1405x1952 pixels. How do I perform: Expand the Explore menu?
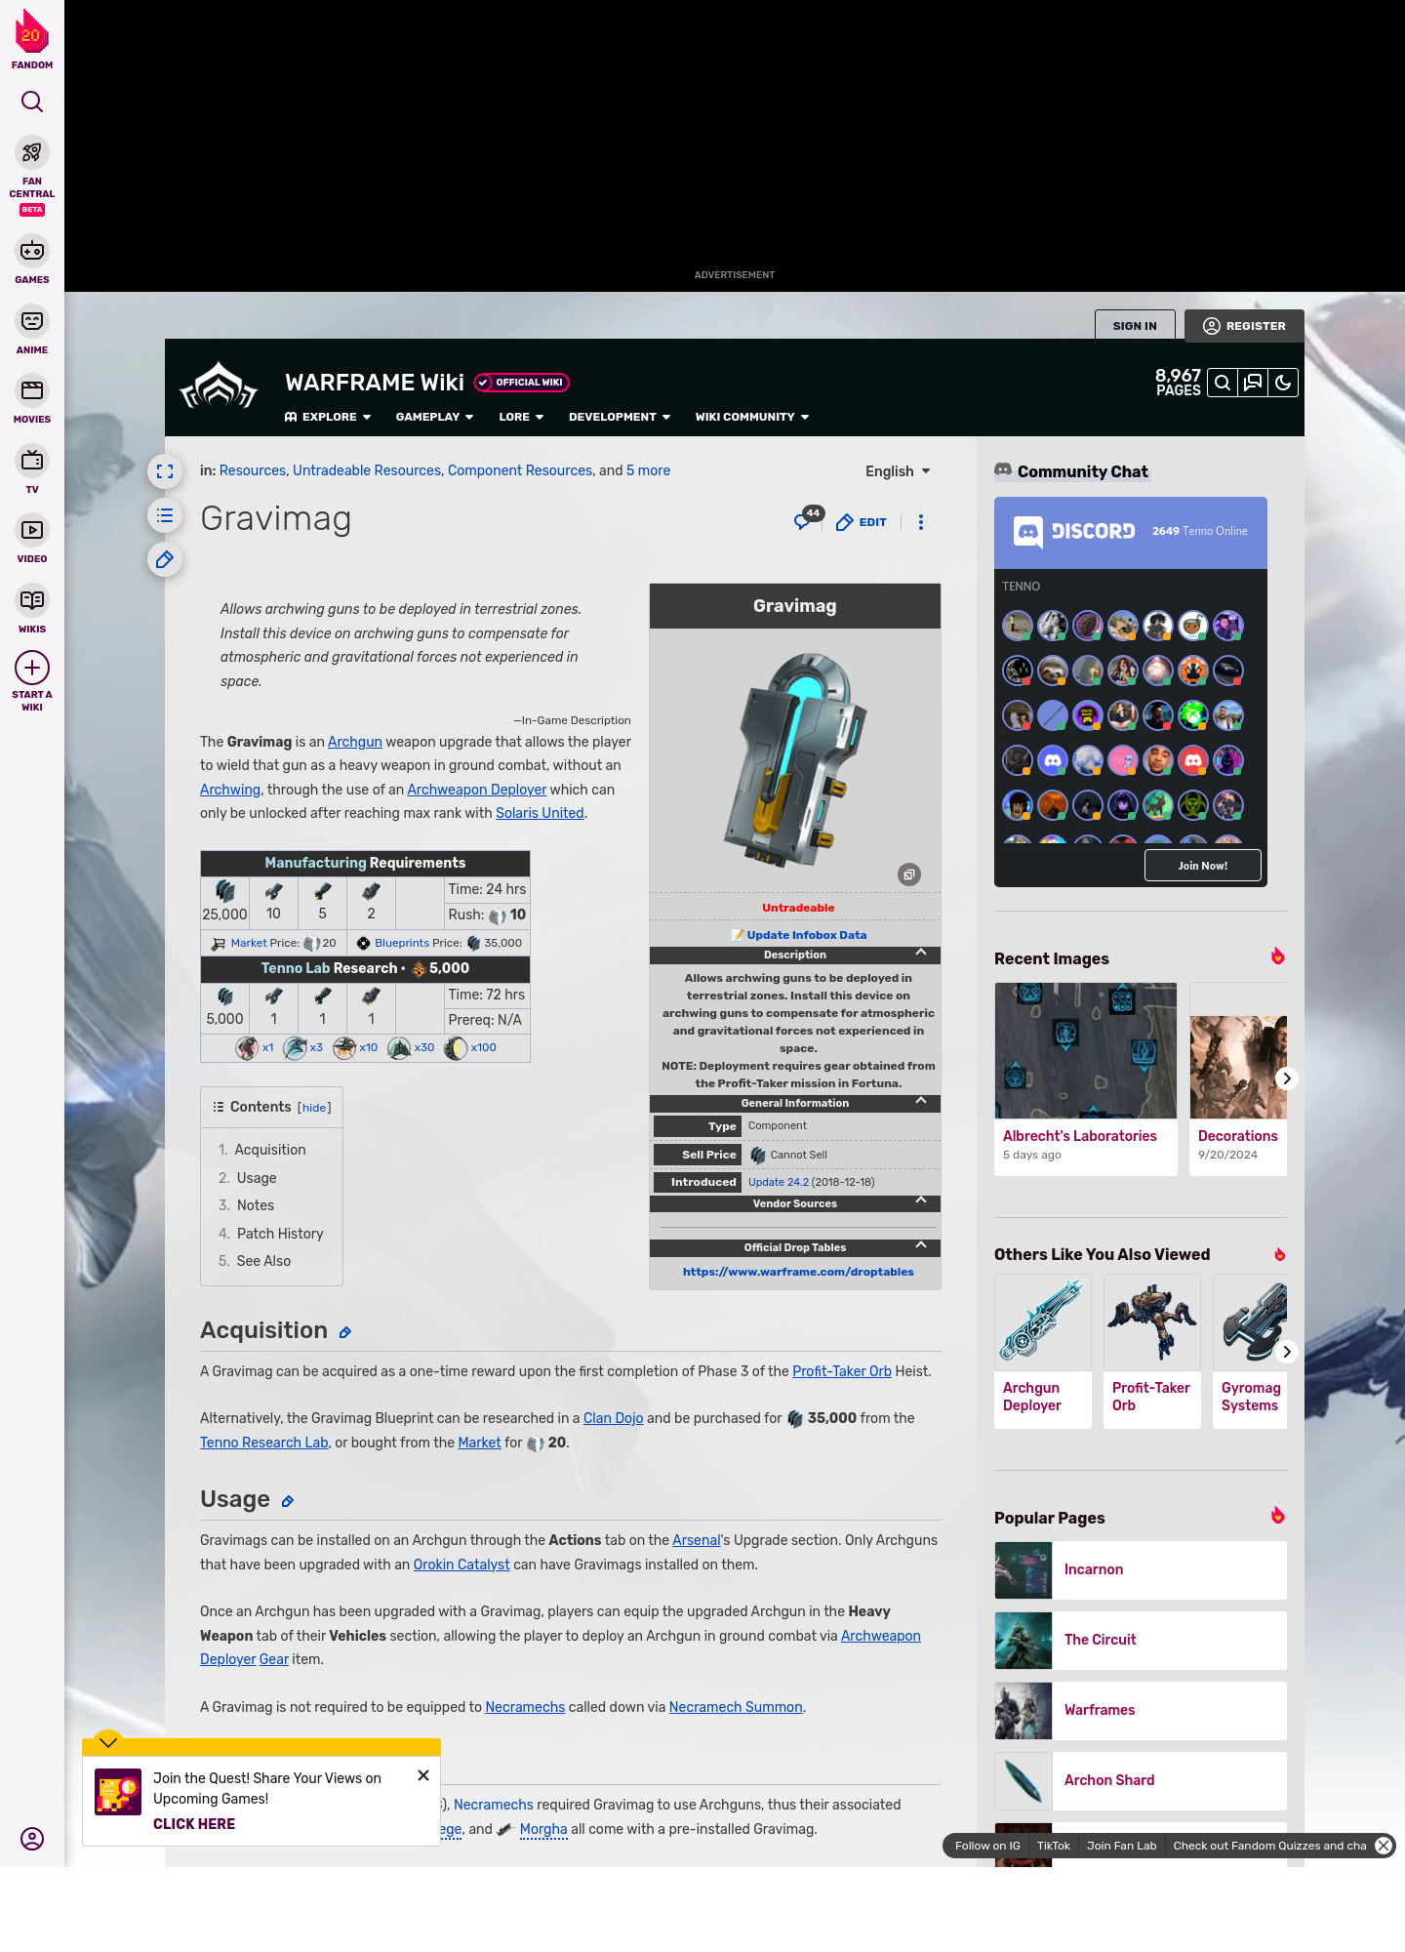pyautogui.click(x=328, y=417)
